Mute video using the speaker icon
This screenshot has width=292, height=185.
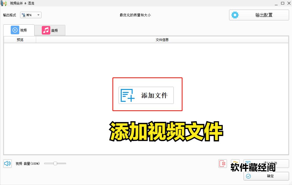7,164
